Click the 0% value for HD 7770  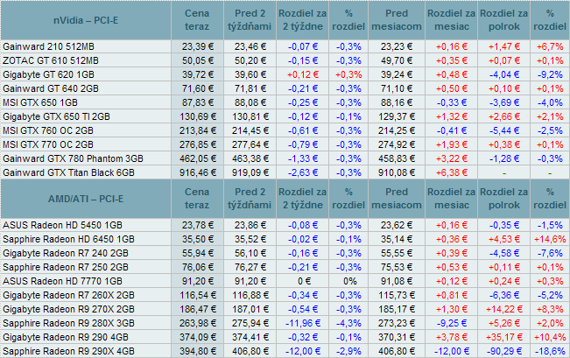348,281
